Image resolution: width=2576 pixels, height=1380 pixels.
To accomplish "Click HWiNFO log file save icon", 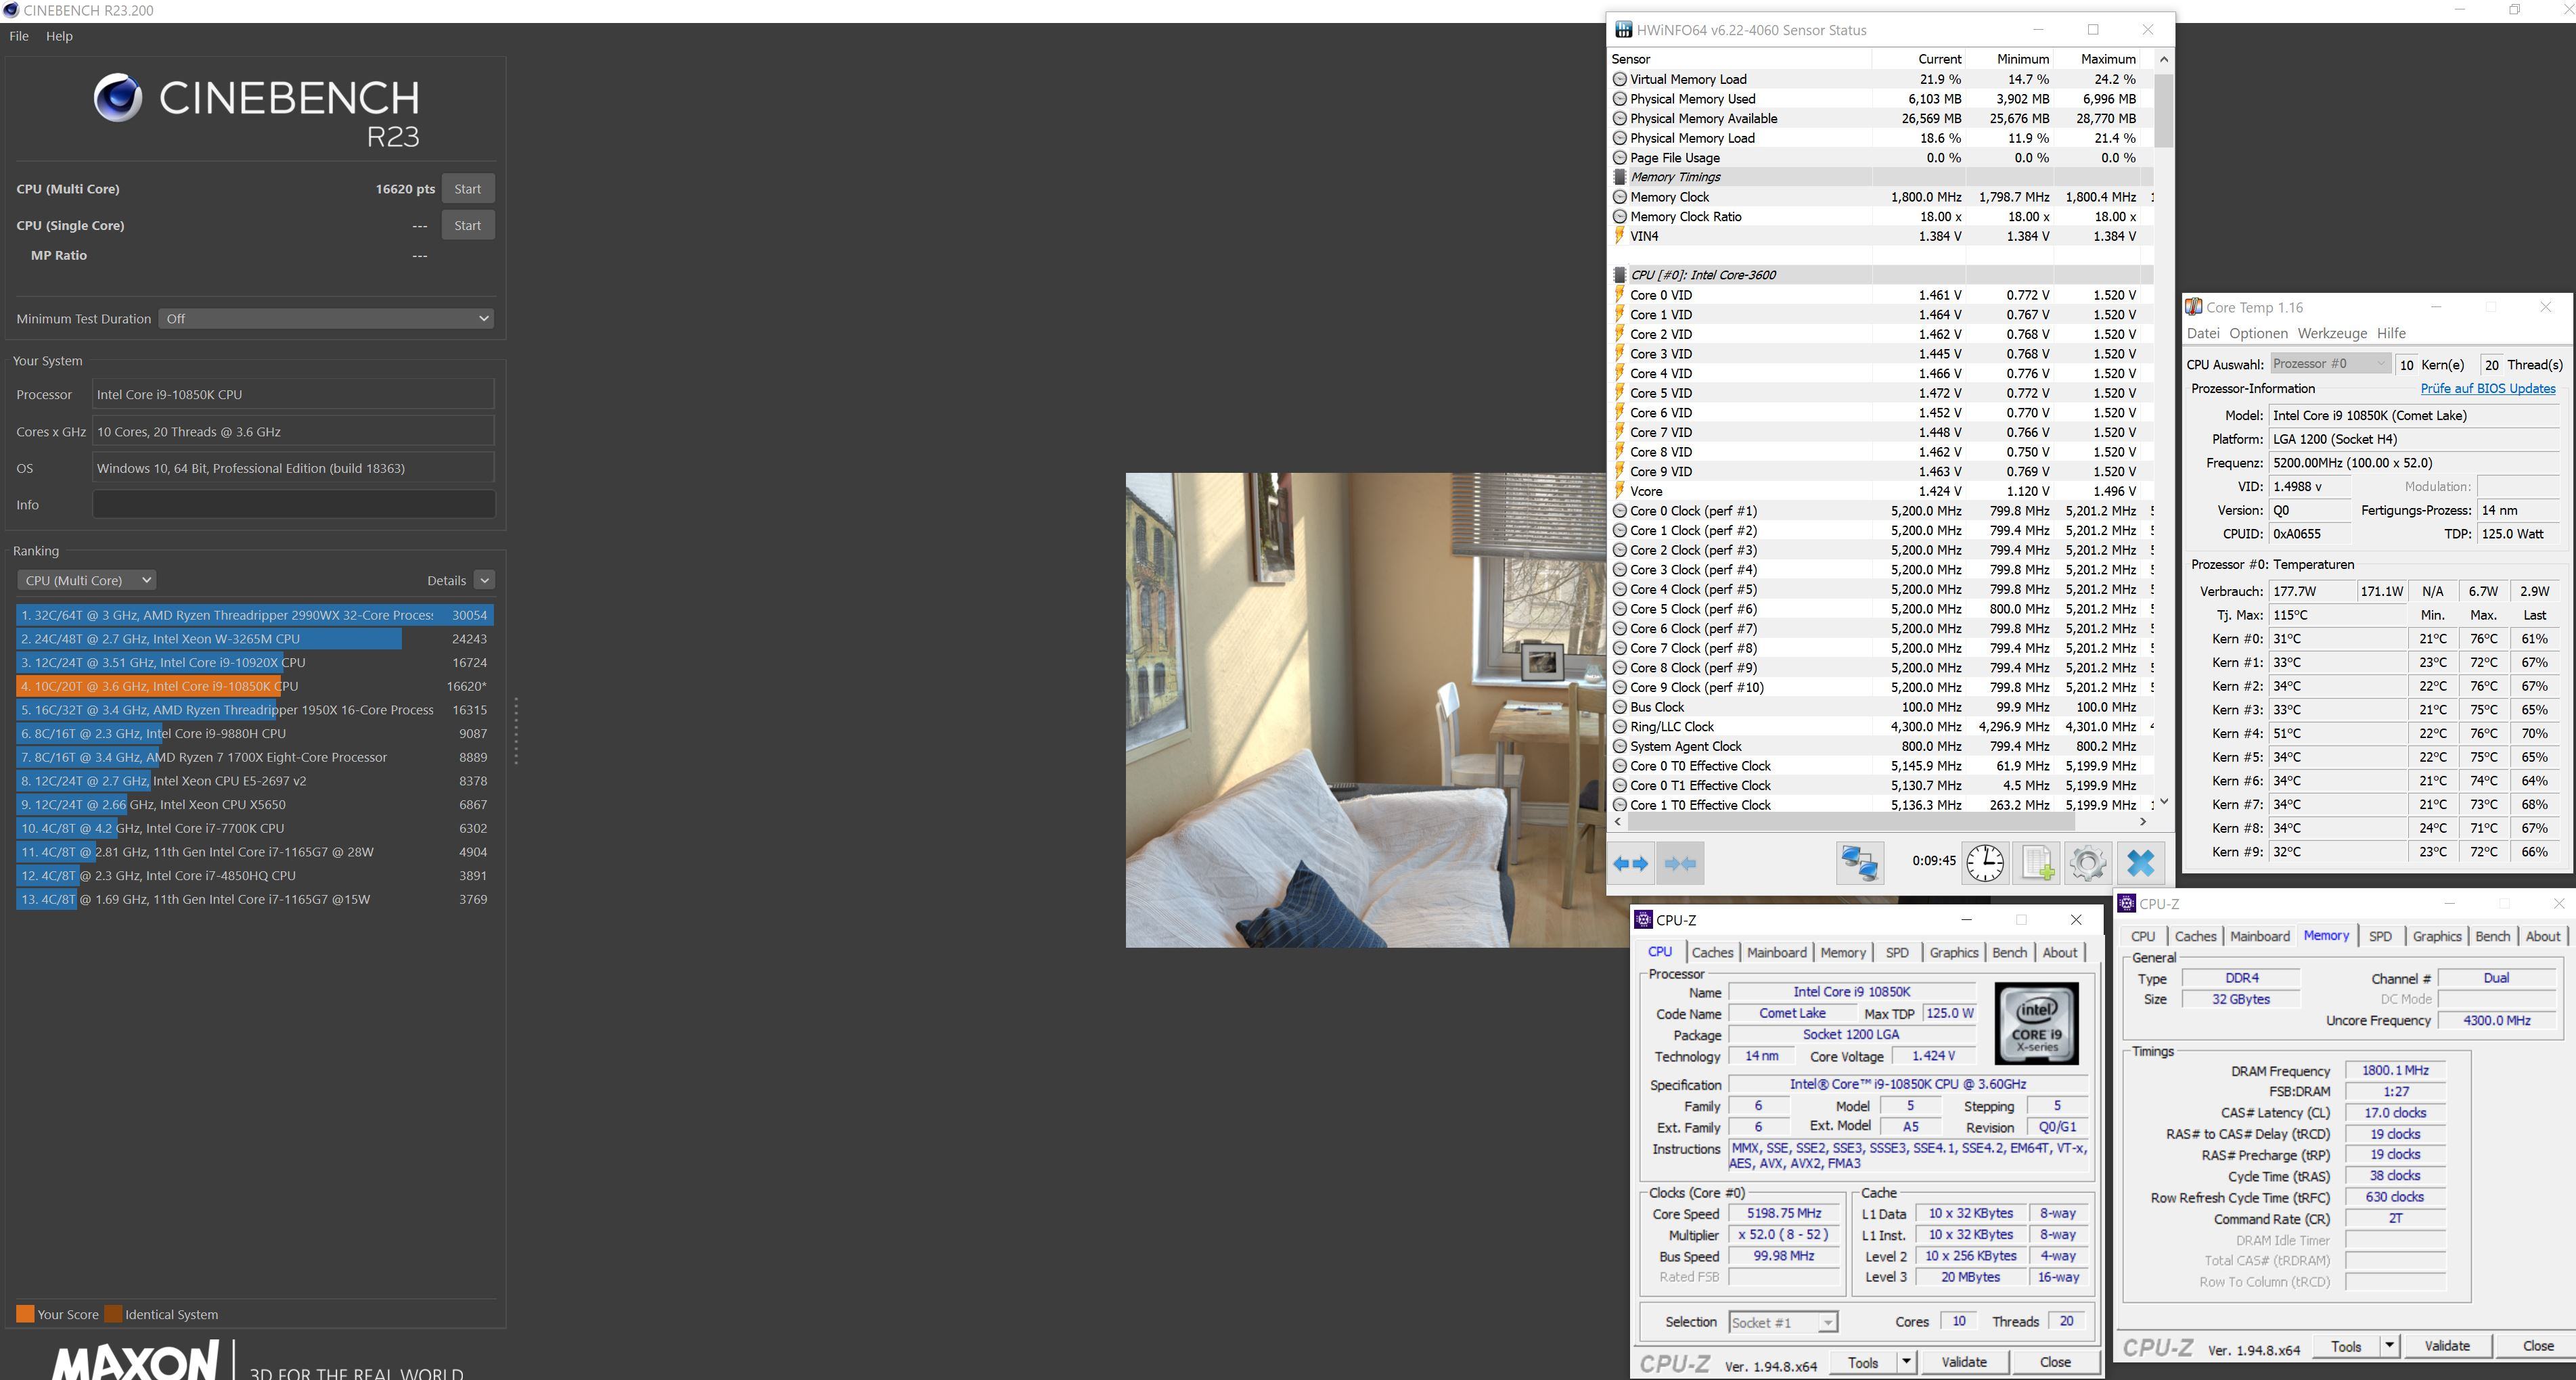I will point(2037,863).
